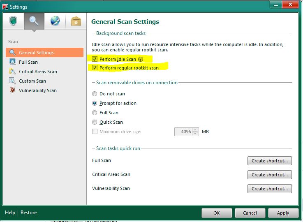Click the General Scan Settings heading

pyautogui.click(x=125, y=22)
